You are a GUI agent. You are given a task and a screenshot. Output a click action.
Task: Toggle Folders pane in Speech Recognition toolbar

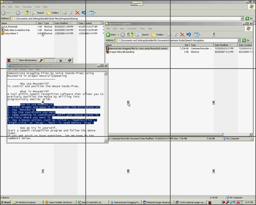pos(157,35)
